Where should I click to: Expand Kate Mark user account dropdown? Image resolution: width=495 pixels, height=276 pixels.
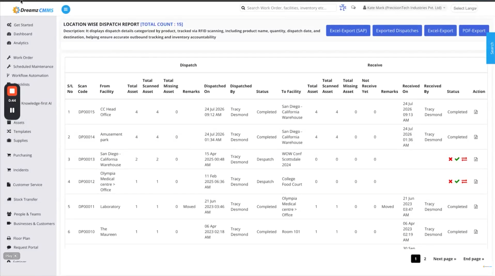[x=404, y=8]
